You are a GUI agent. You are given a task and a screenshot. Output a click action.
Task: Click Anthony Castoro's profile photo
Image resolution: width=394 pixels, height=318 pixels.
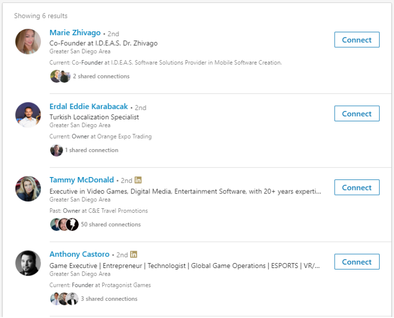(28, 264)
